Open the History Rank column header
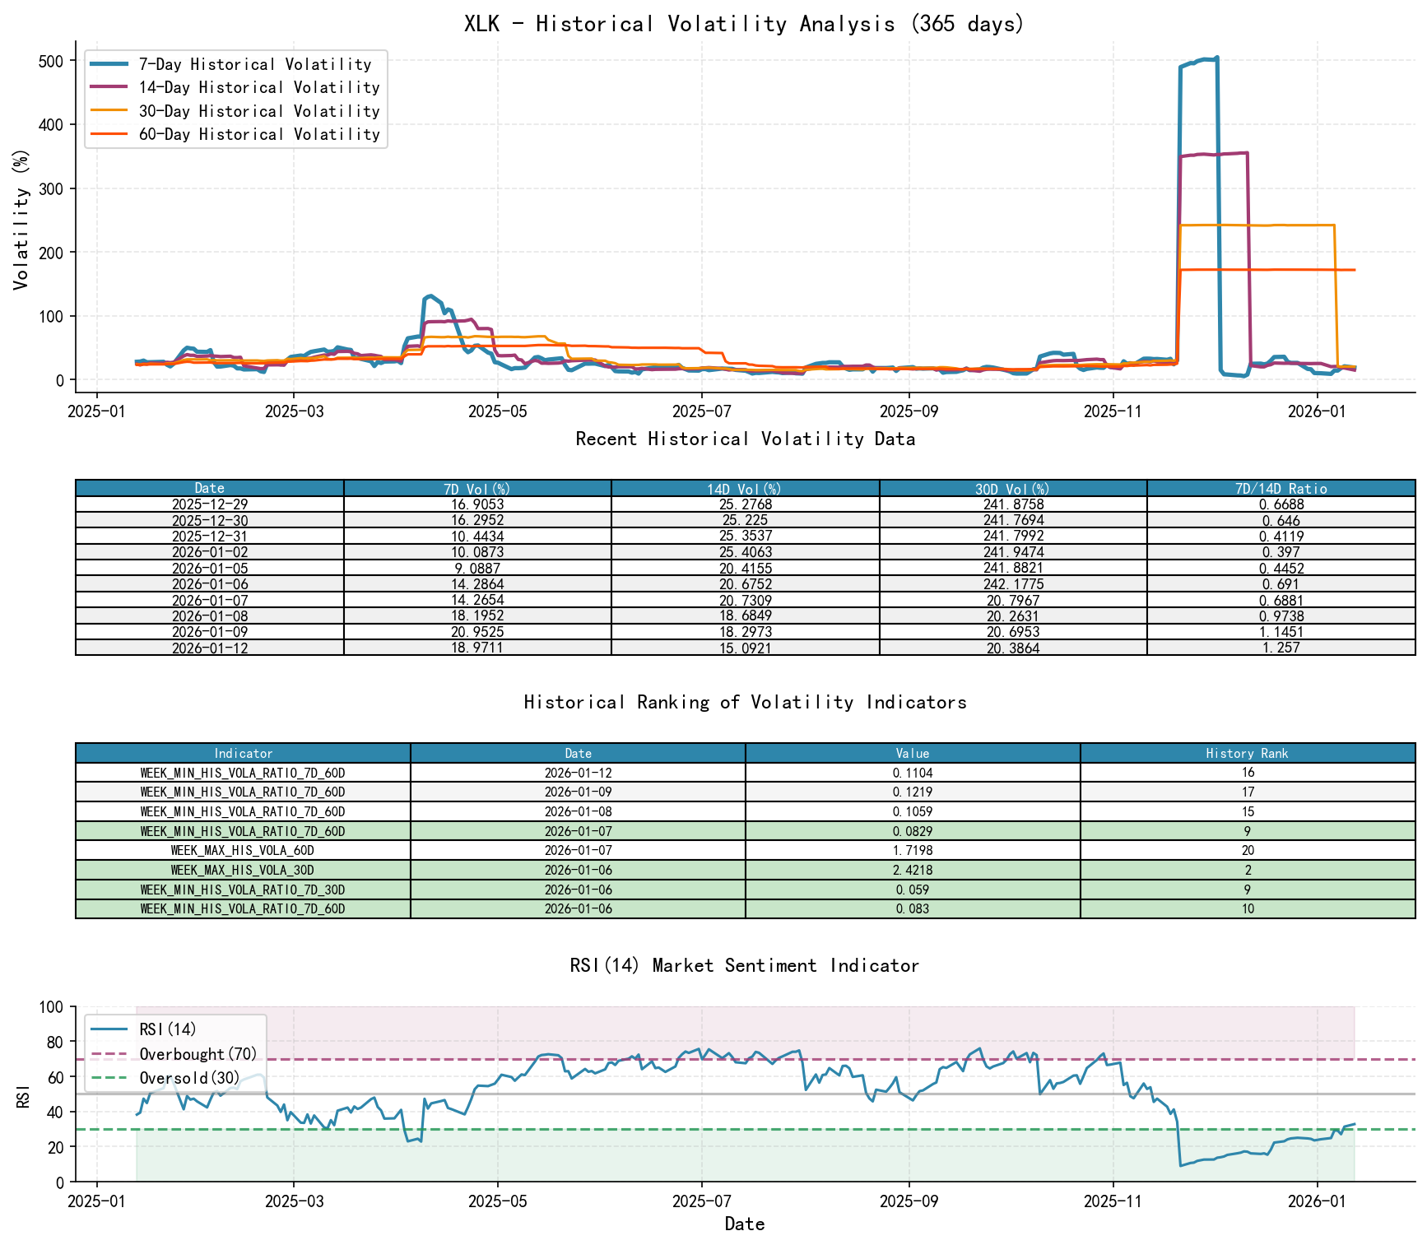The width and height of the screenshot is (1427, 1245). pos(1248,753)
